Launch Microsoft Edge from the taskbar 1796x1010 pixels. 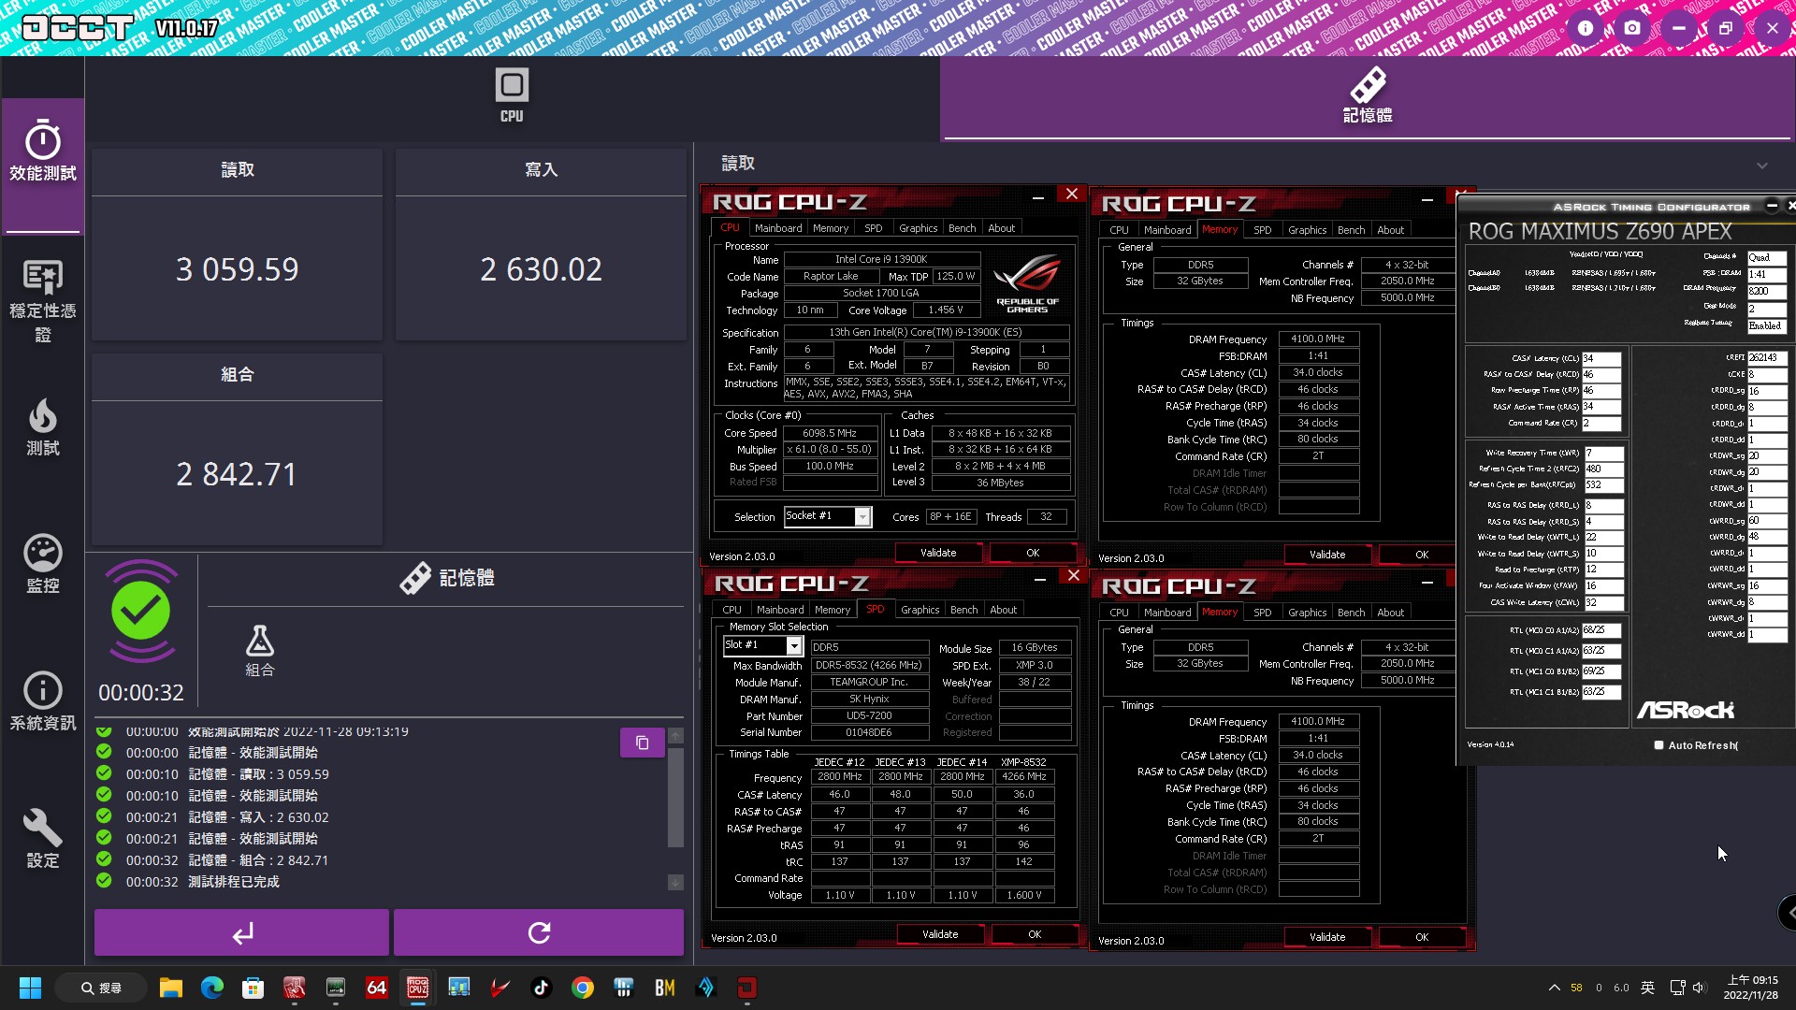click(x=212, y=988)
